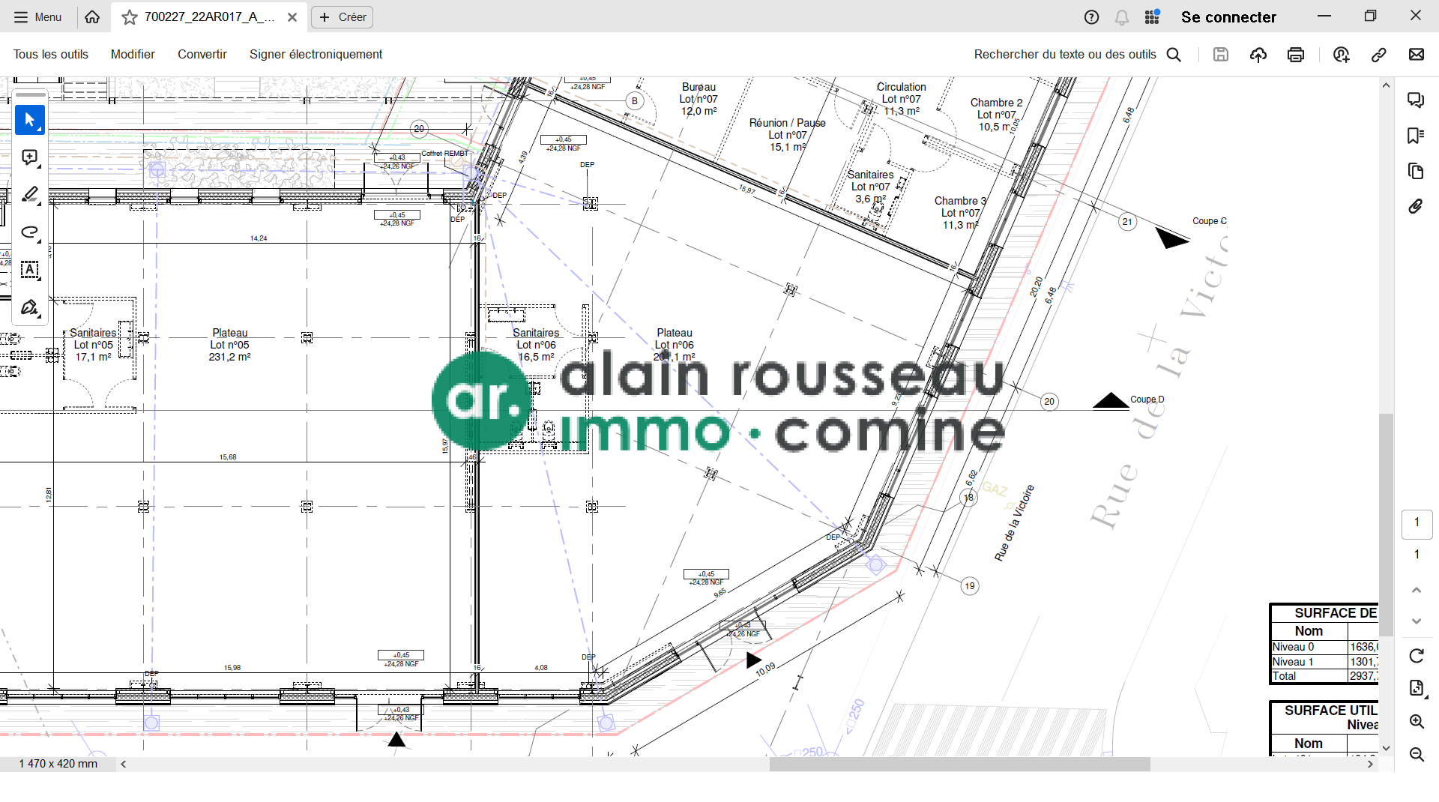Select the add text box tool
The image size is (1439, 802).
30,270
